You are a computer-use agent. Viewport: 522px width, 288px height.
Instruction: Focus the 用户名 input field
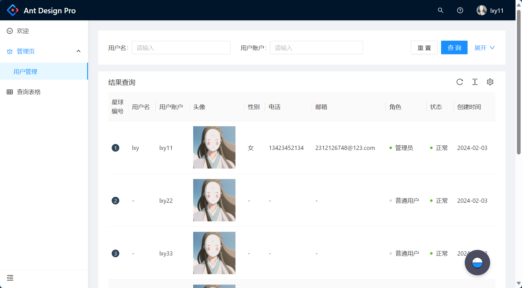181,47
